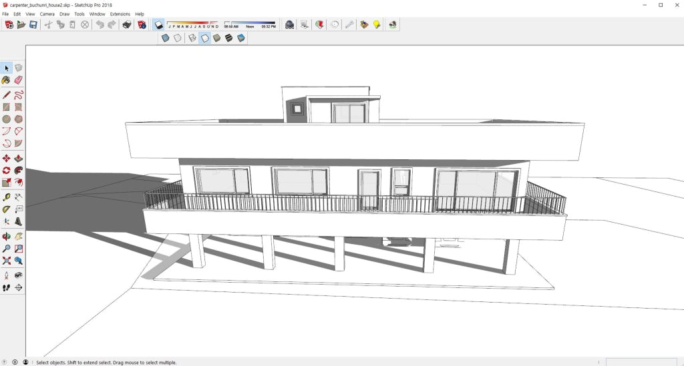Select the Tape Measure tool

[6, 197]
